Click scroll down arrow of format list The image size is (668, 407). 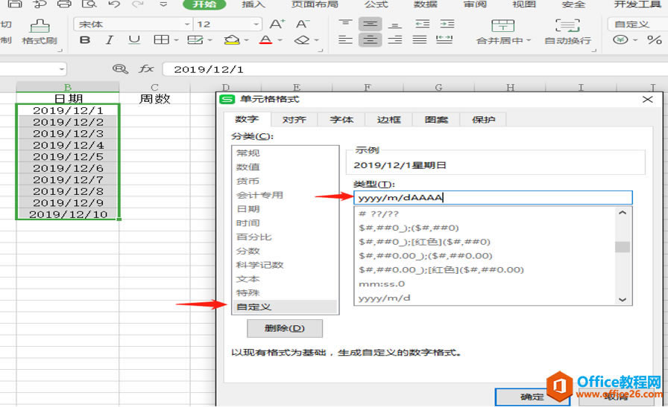pos(623,299)
